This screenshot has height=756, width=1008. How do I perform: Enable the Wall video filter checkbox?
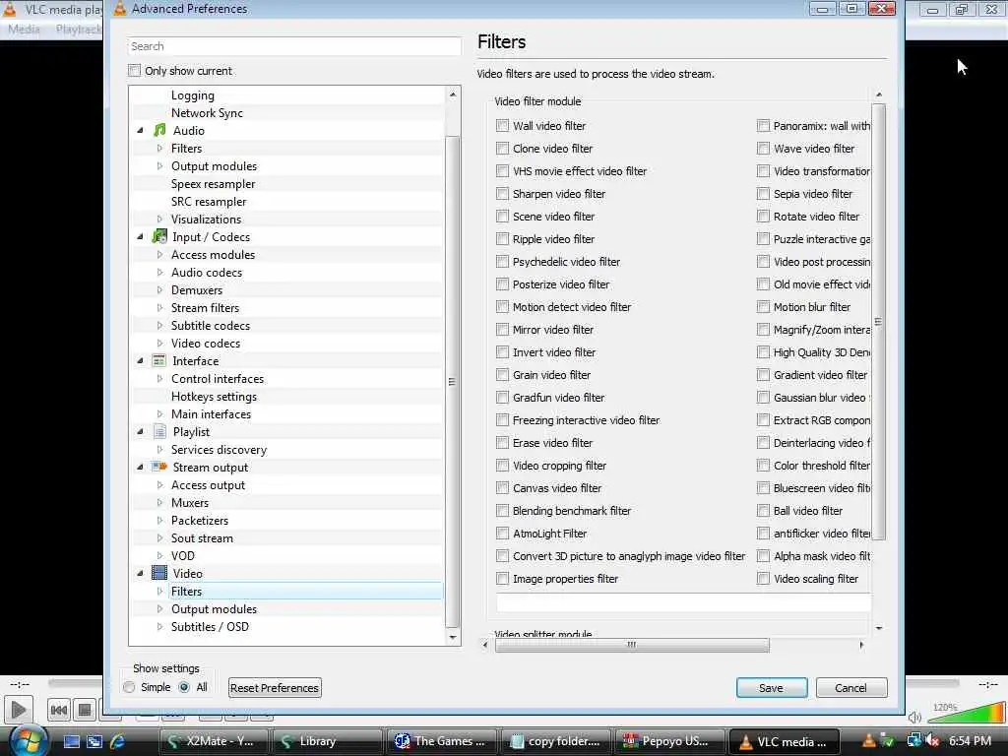click(x=502, y=125)
